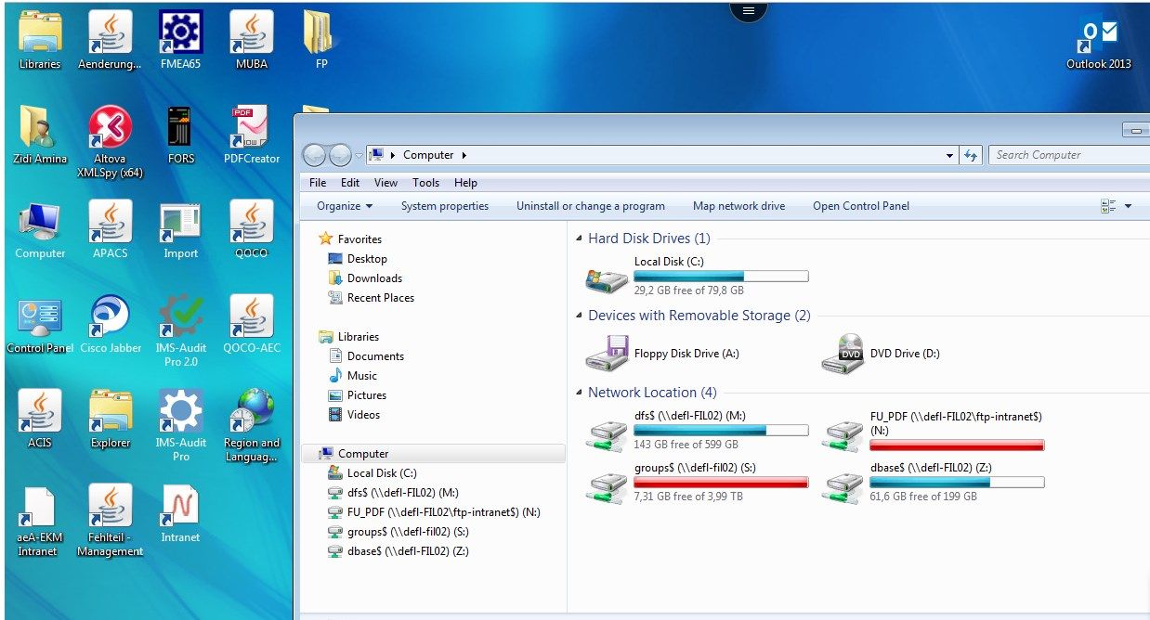Select Music library in sidebar
Screen dimensions: 1150x620
click(353, 376)
